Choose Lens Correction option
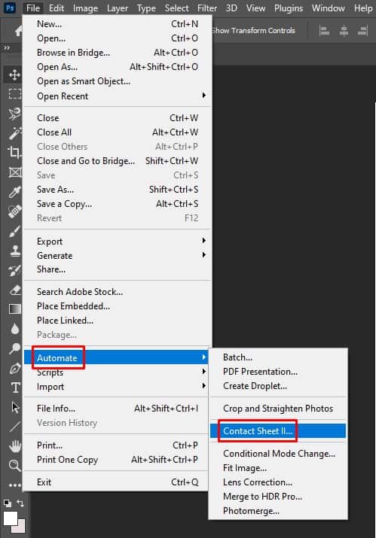The height and width of the screenshot is (538, 376). 278,482
